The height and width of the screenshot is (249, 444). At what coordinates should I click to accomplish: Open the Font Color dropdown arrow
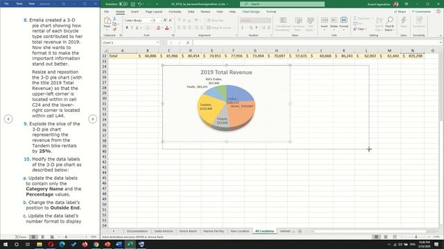click(171, 28)
